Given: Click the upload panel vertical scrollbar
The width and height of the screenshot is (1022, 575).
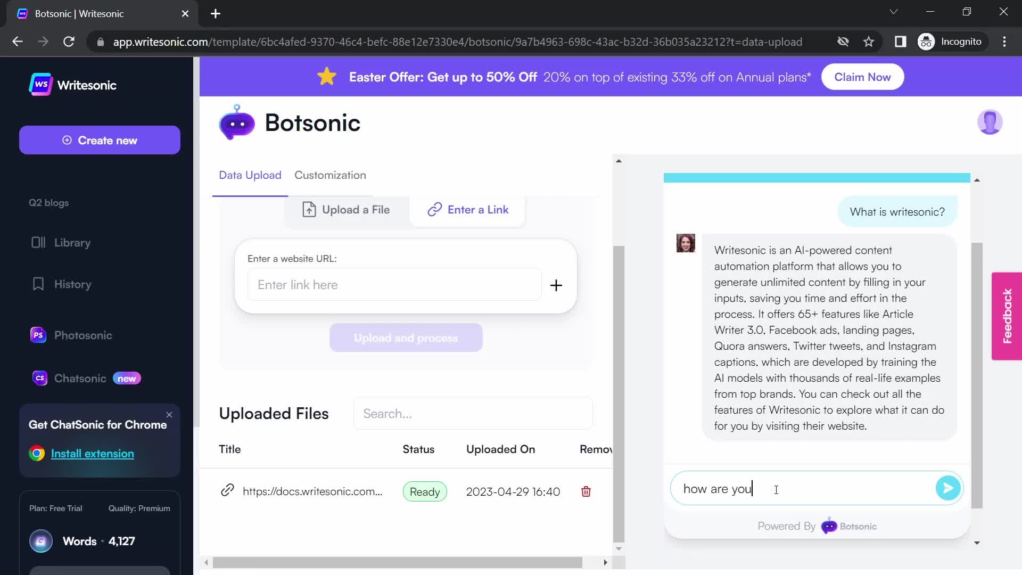Looking at the screenshot, I should pyautogui.click(x=619, y=394).
